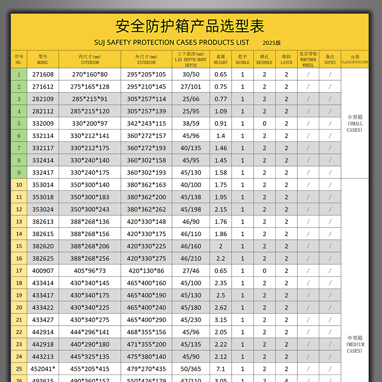Select the 把手 HANDLE column header
The image size is (382, 382).
pyautogui.click(x=242, y=59)
